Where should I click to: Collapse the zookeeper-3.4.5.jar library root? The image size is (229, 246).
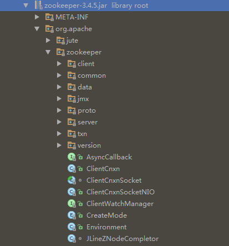click(x=26, y=6)
